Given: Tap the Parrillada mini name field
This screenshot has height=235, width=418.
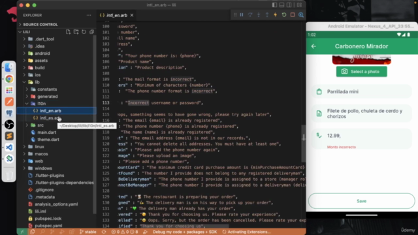Looking at the screenshot, I should point(361,91).
